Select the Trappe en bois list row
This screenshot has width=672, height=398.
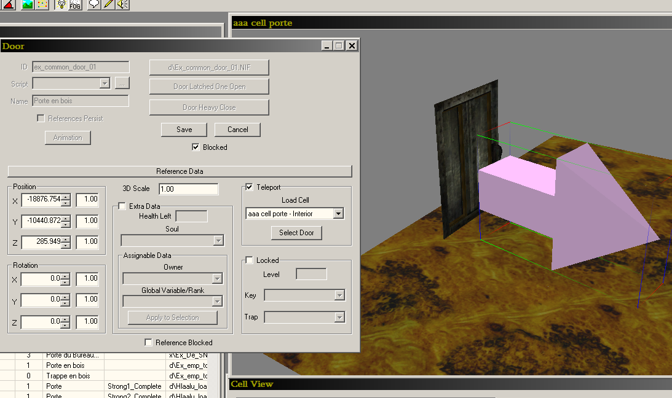tap(68, 376)
